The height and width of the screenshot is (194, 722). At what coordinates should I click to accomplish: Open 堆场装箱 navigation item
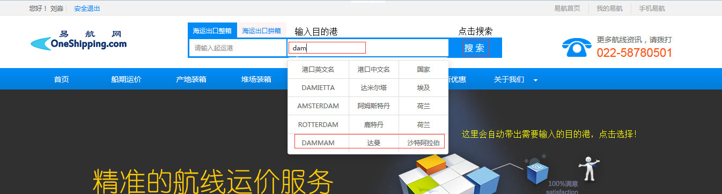tap(256, 79)
